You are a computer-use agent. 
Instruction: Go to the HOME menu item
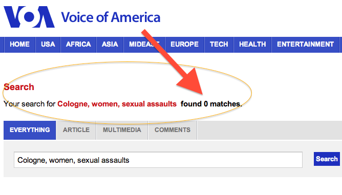coord(19,45)
